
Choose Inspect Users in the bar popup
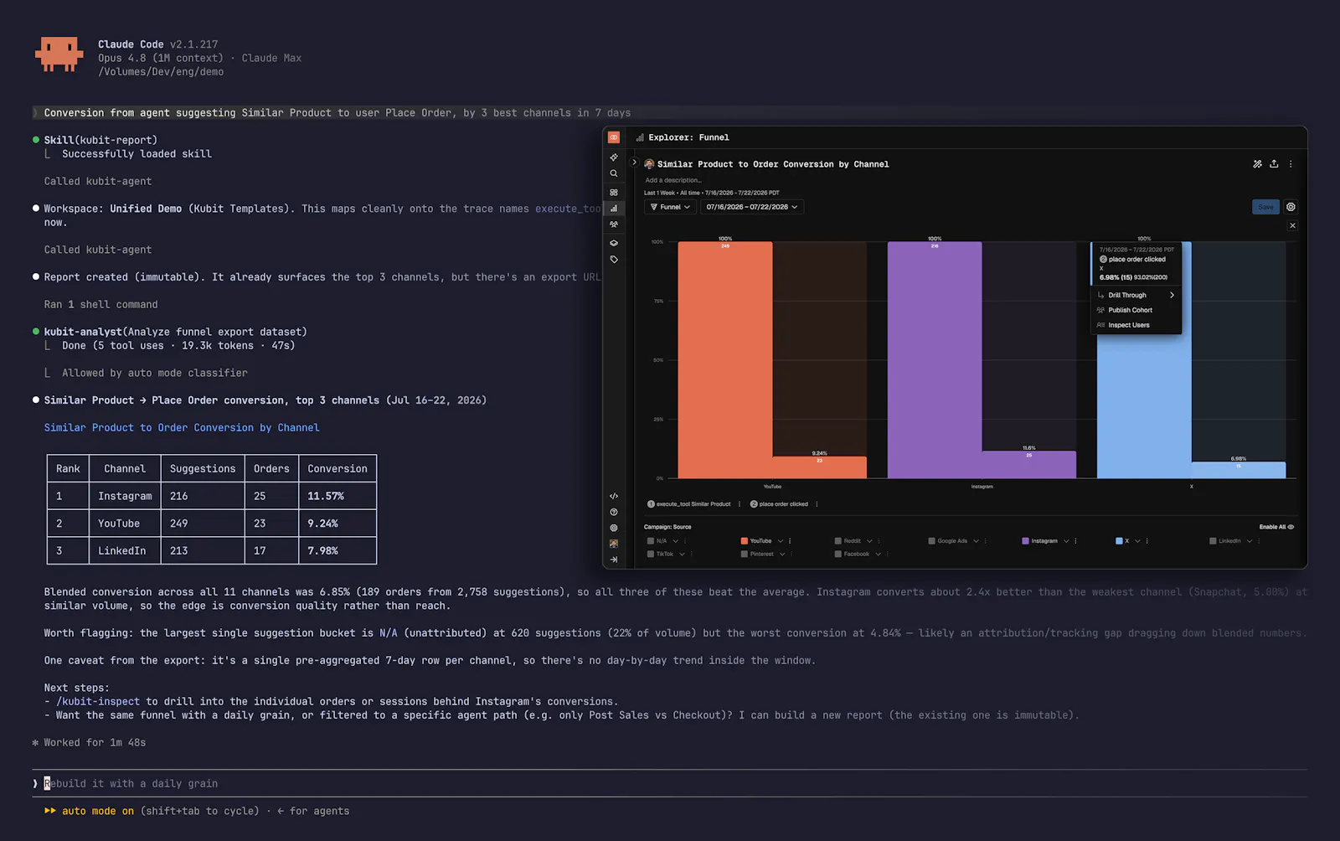1136,325
